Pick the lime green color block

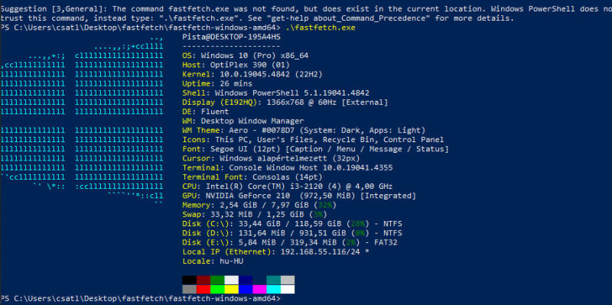(217, 289)
